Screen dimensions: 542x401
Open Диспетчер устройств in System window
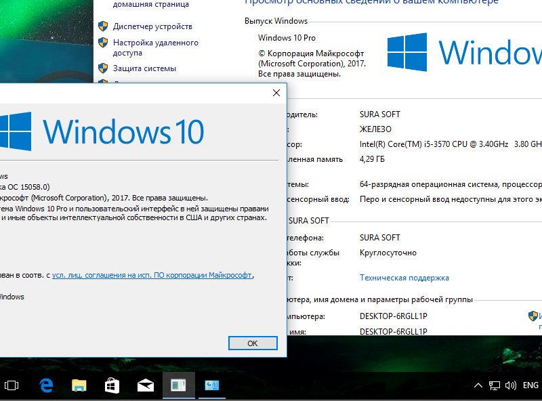(152, 26)
